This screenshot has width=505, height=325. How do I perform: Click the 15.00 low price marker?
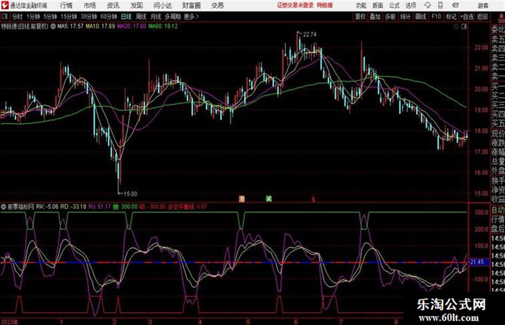130,194
